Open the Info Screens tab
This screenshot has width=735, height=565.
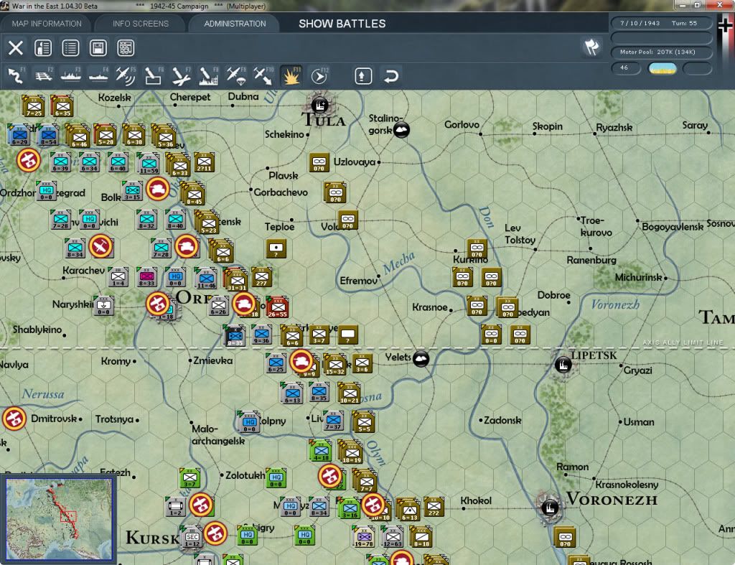point(140,24)
